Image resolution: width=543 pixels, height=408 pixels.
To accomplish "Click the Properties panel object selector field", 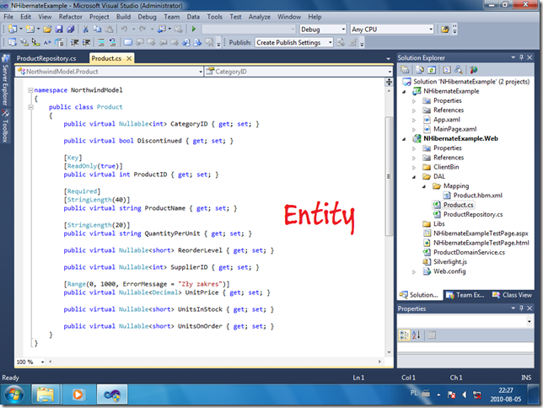I will (x=465, y=321).
